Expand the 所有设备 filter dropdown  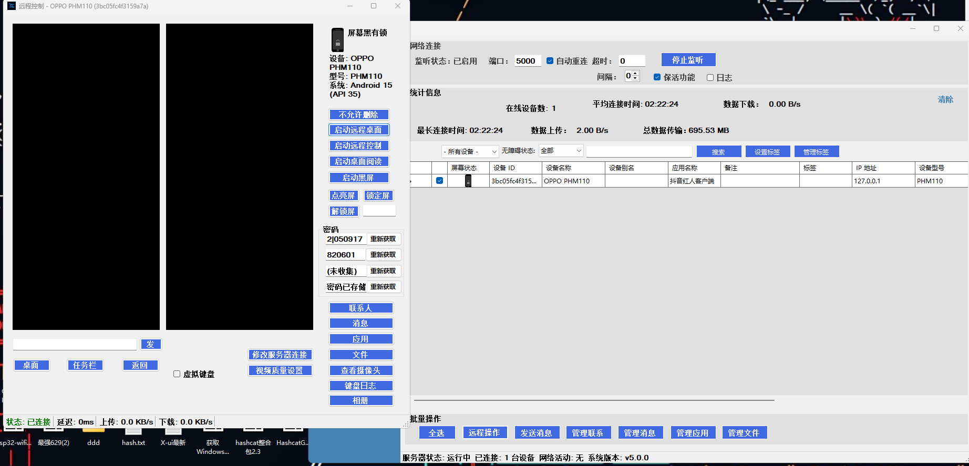(x=470, y=151)
